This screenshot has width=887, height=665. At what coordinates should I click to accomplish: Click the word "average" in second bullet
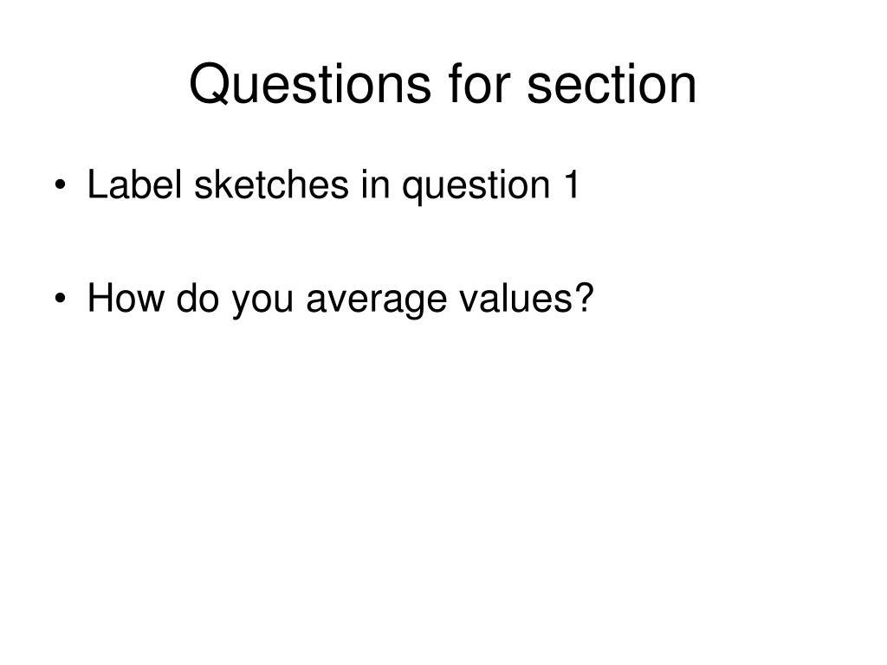click(x=376, y=300)
